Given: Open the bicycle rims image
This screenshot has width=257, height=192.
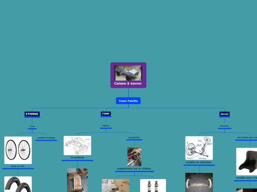Looking at the screenshot, I should (x=18, y=150).
